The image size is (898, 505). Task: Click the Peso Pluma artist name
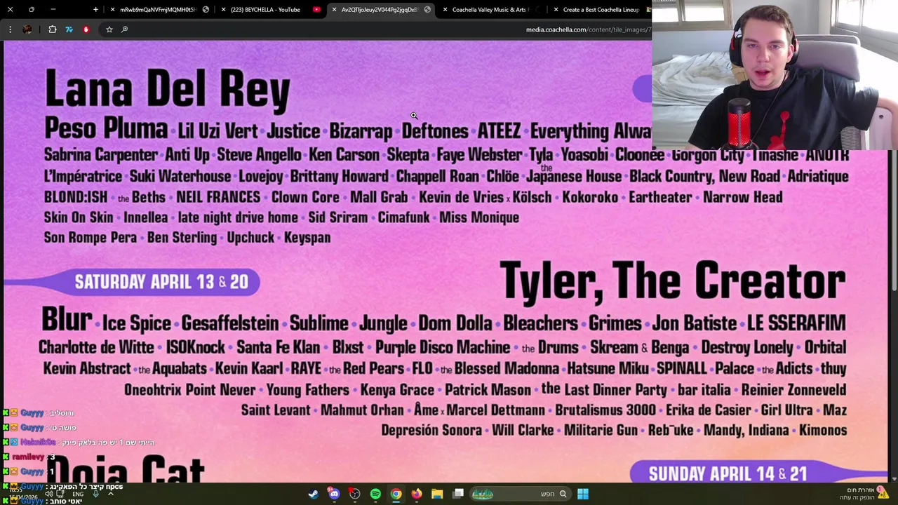tap(106, 128)
